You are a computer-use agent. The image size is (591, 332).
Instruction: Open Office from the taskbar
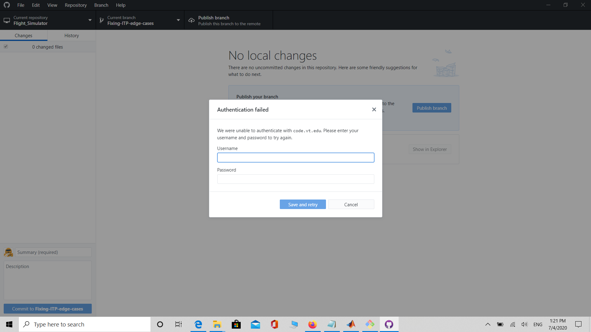(x=275, y=324)
